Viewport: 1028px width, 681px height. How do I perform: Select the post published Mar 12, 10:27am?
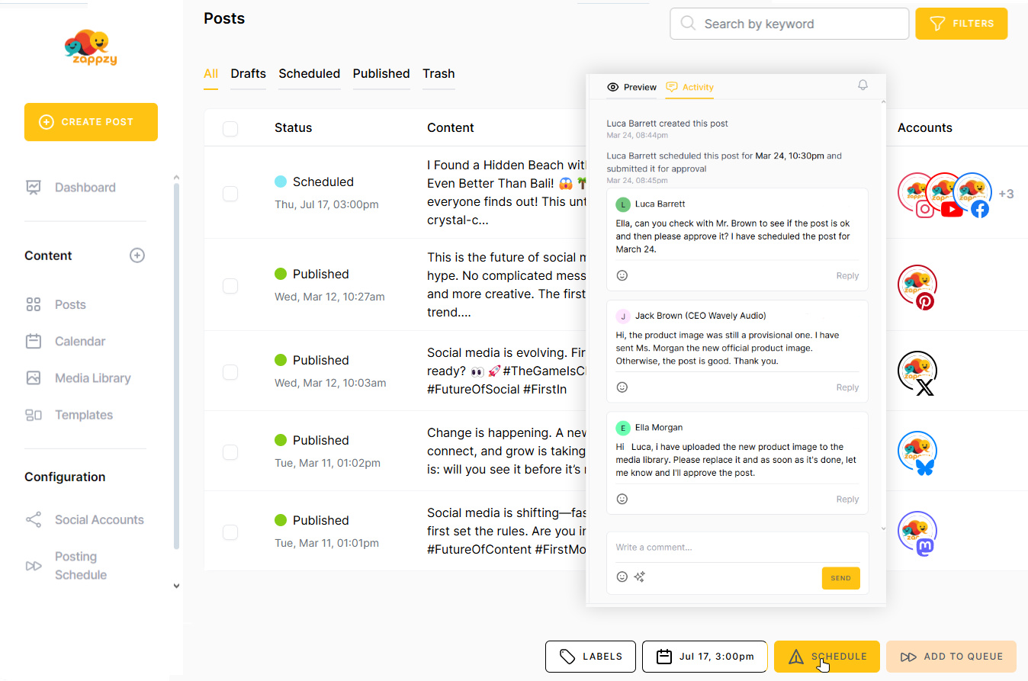230,286
